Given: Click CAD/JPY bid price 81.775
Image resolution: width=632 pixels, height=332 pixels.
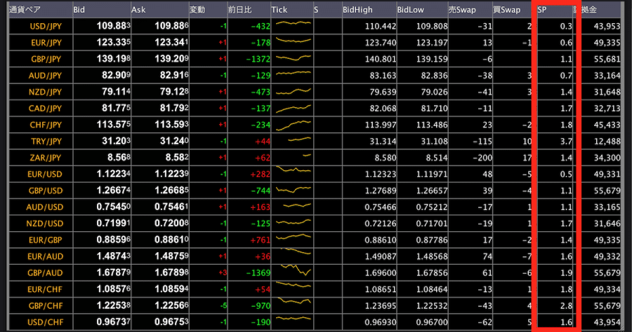Looking at the screenshot, I should point(116,108).
